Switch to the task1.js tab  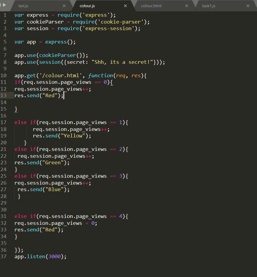[209, 5]
